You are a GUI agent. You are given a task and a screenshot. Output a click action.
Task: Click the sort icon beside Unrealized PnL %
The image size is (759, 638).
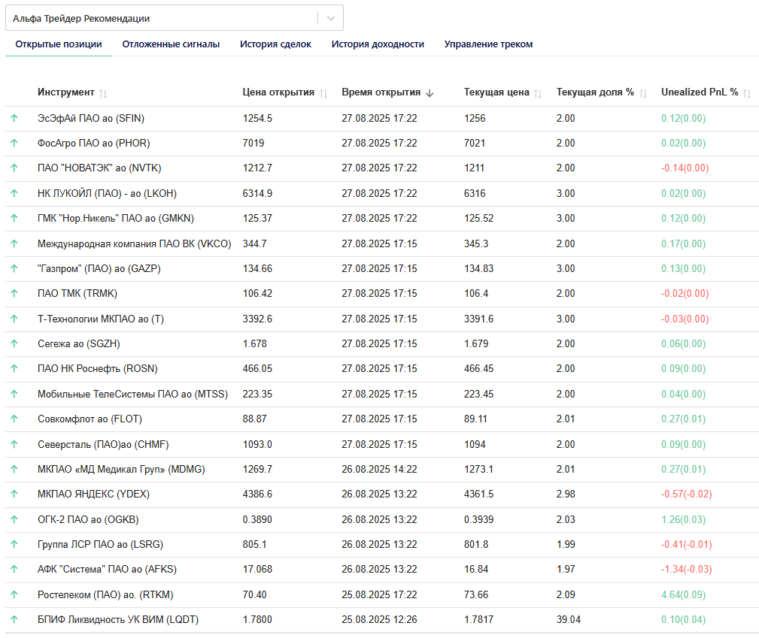(747, 93)
